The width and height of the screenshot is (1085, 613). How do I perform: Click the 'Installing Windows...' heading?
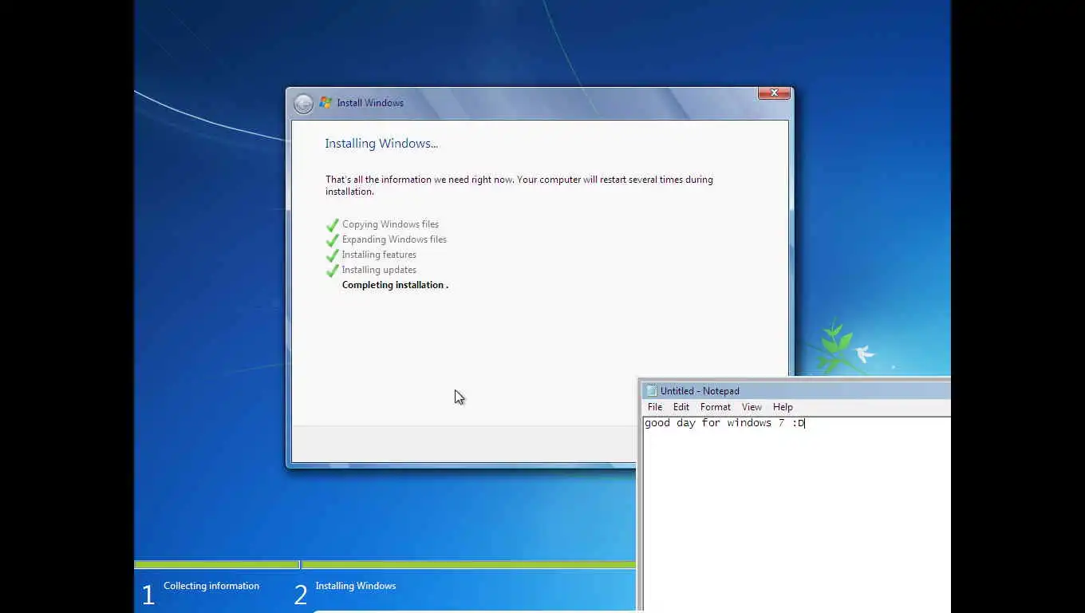[x=381, y=144]
